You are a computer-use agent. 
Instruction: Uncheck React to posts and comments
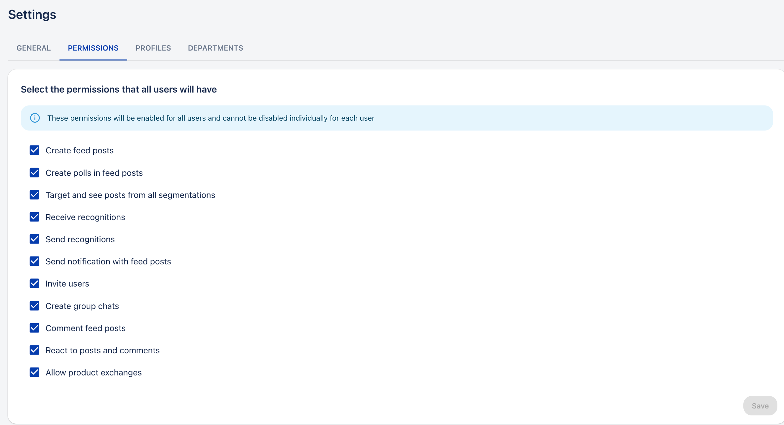point(34,350)
